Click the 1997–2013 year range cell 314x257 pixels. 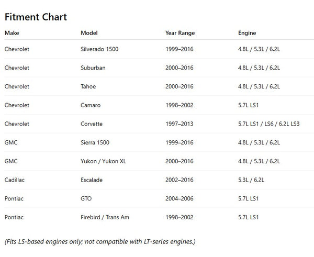tap(180, 124)
